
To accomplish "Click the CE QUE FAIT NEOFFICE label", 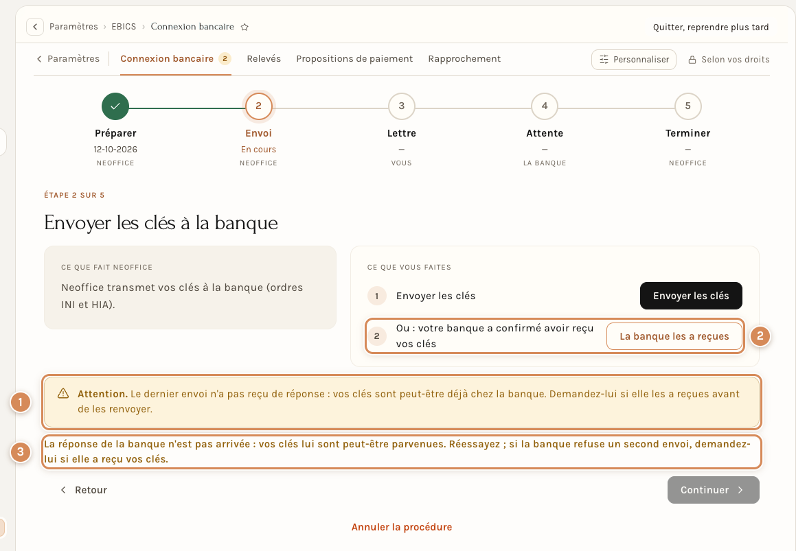I will [x=106, y=268].
